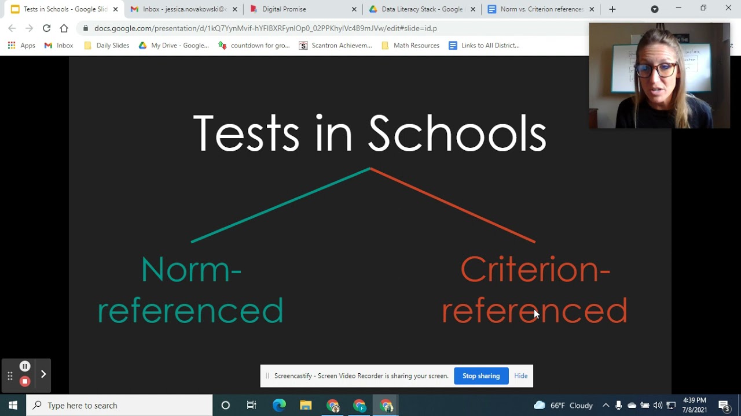Click the Stop sharing button
The width and height of the screenshot is (741, 416).
pyautogui.click(x=481, y=376)
